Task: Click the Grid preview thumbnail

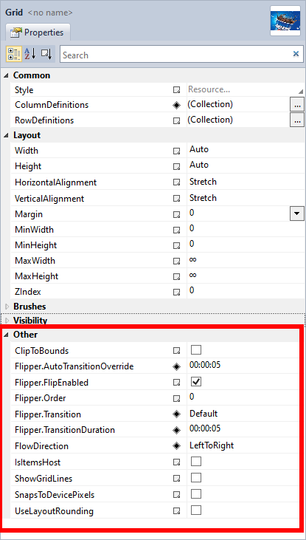Action: point(285,21)
